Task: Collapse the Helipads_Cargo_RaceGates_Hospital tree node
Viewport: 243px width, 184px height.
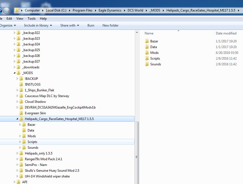Action: tap(17, 119)
